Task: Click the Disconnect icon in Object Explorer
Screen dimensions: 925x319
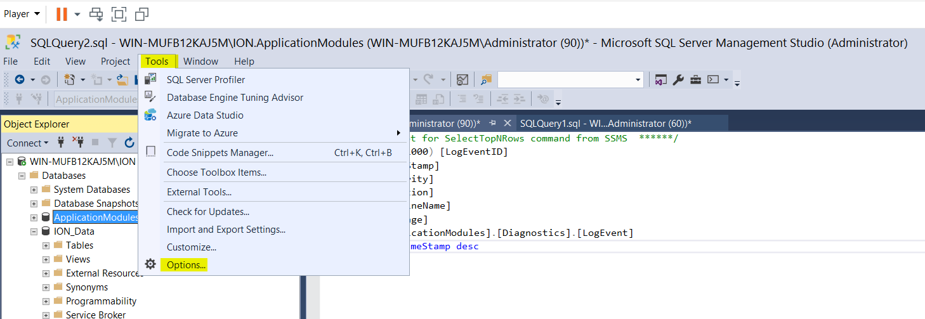Action: coord(79,143)
